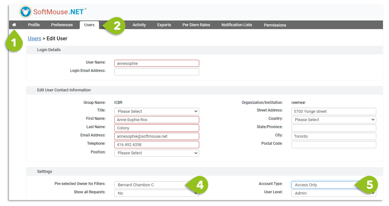This screenshot has height=206, width=389.
Task: Click the Telephone input field
Action: (157, 145)
